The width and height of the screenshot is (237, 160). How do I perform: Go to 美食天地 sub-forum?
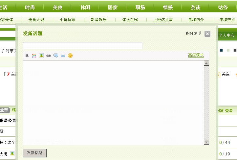click(36, 20)
